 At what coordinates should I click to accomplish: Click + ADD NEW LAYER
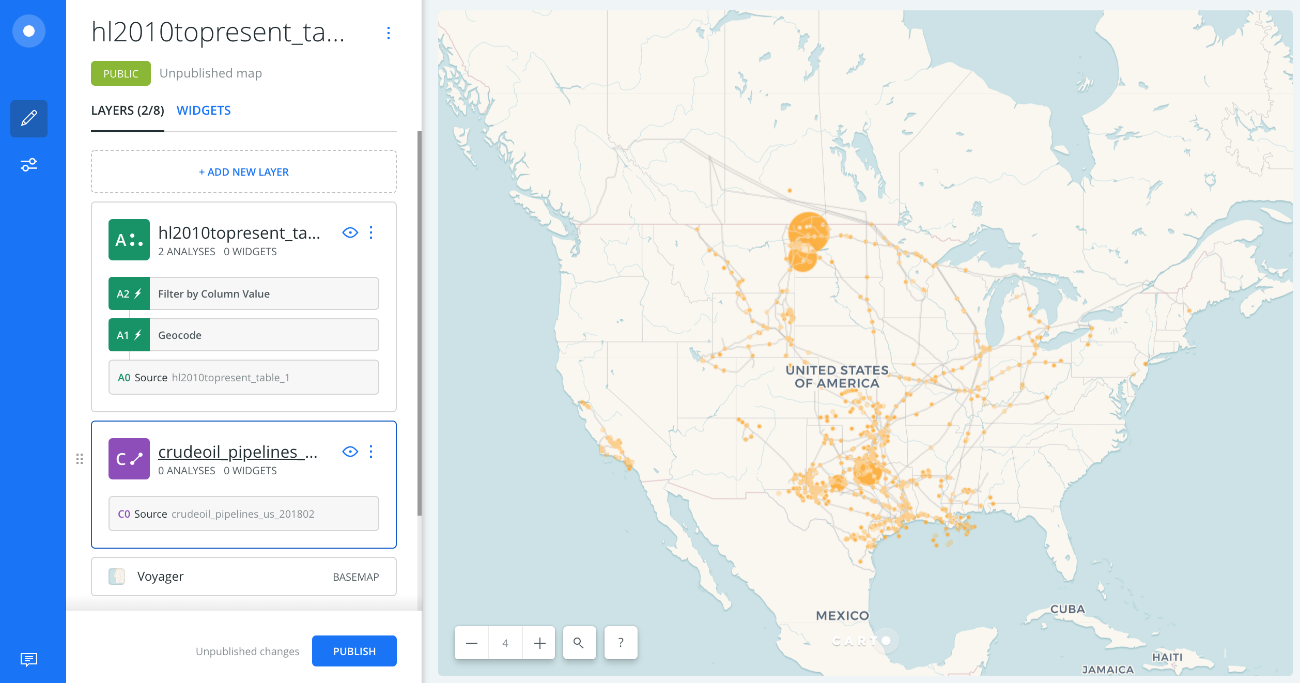pos(244,172)
